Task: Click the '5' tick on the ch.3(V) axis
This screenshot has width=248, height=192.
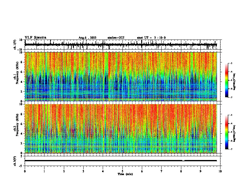Action: [22, 156]
